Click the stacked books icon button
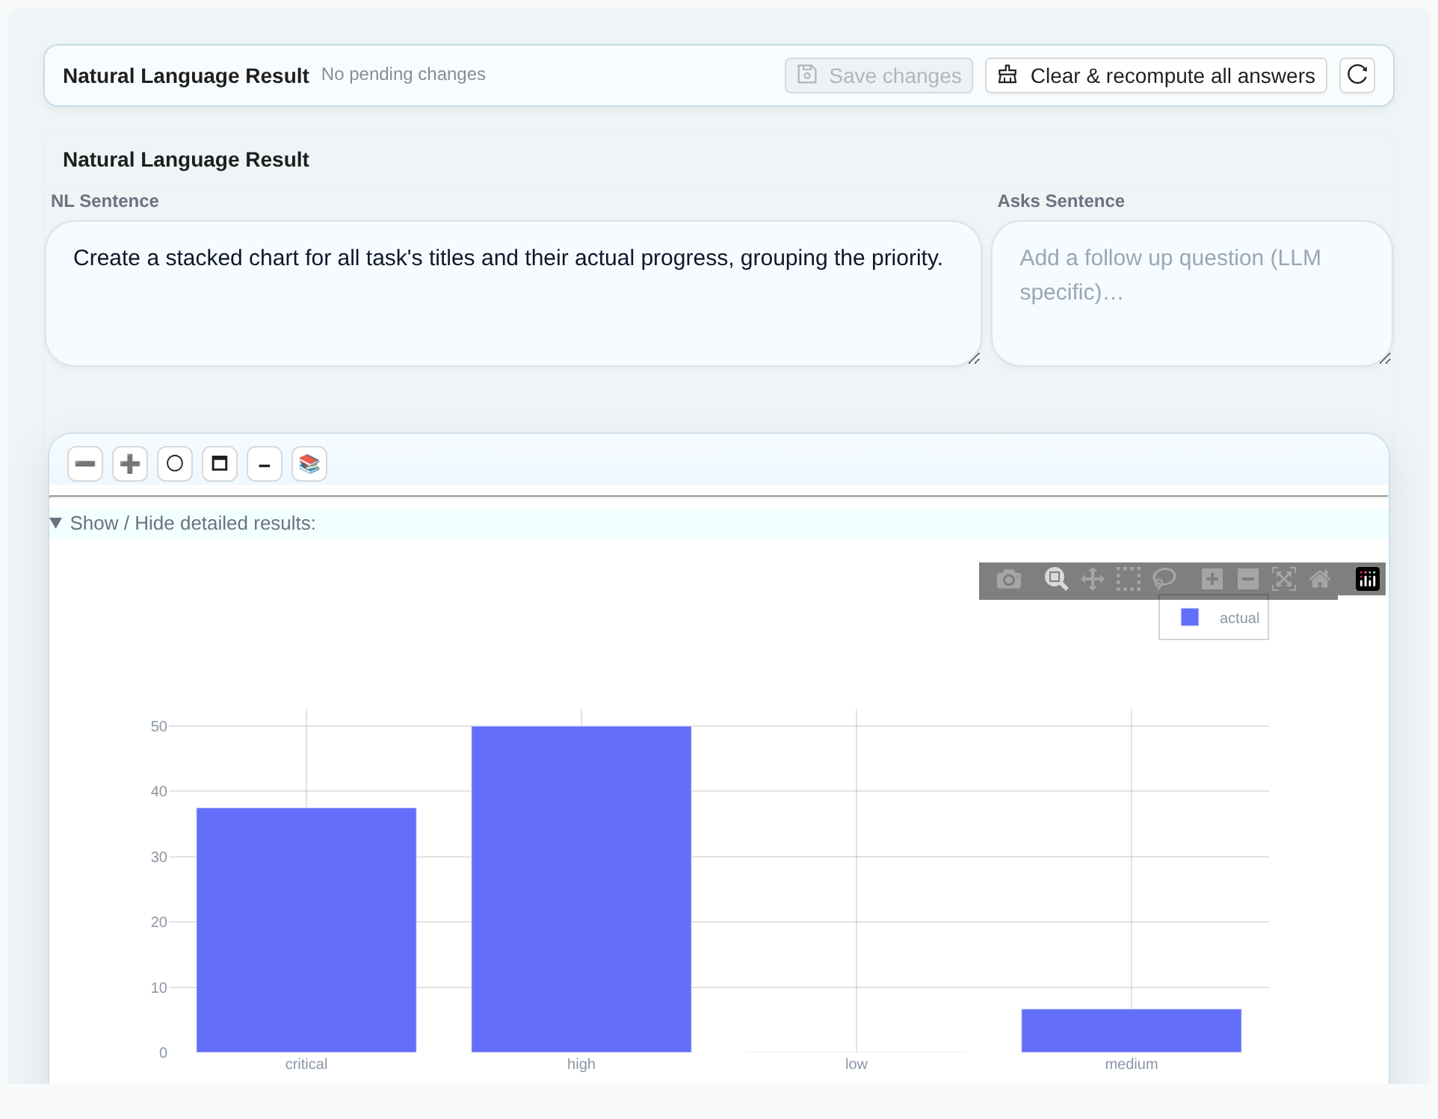 coord(309,464)
